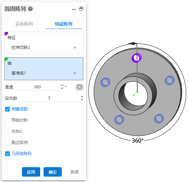Confirm with the 确定 button
Screen dimensions: 189x182
(53, 172)
